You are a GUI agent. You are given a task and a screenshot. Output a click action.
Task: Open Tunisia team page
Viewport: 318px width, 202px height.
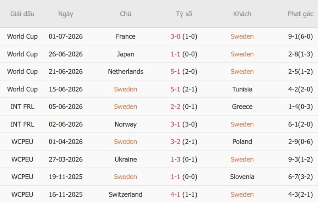[242, 89]
